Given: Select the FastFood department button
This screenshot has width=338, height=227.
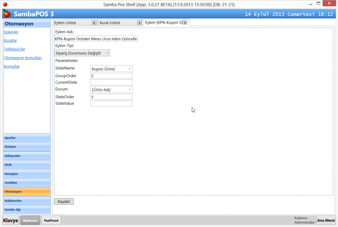Looking at the screenshot, I should 51,220.
